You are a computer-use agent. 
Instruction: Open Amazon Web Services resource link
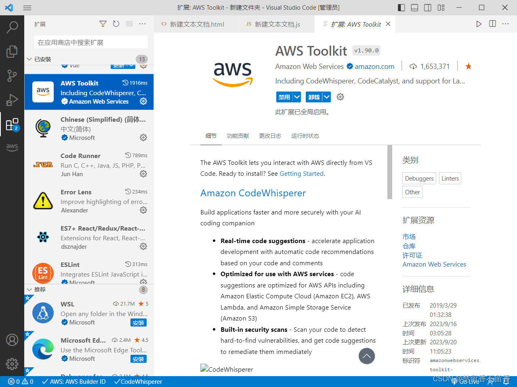434,264
